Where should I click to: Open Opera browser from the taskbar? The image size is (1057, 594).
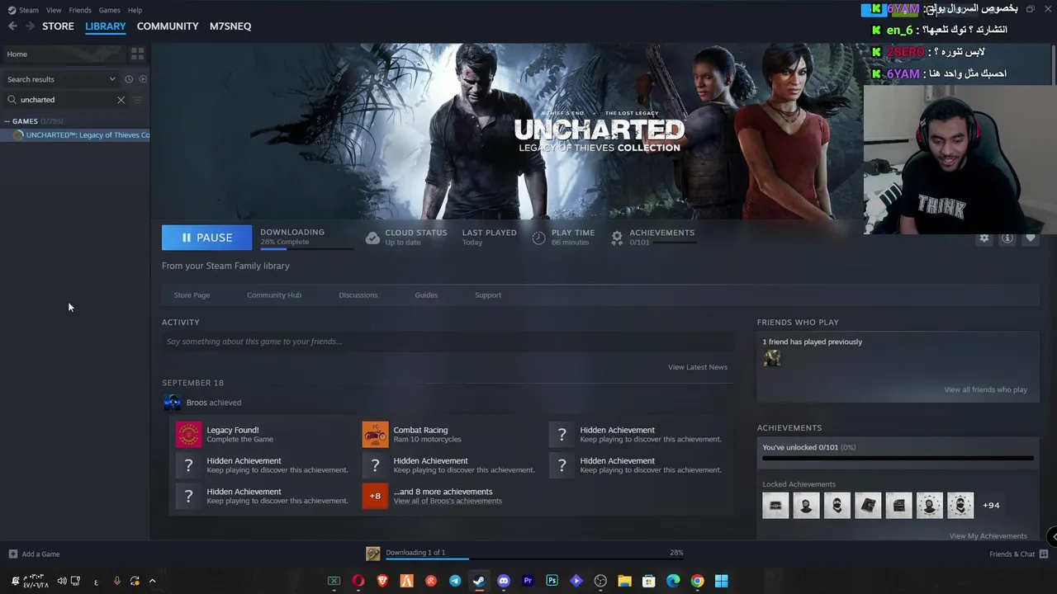(x=358, y=581)
